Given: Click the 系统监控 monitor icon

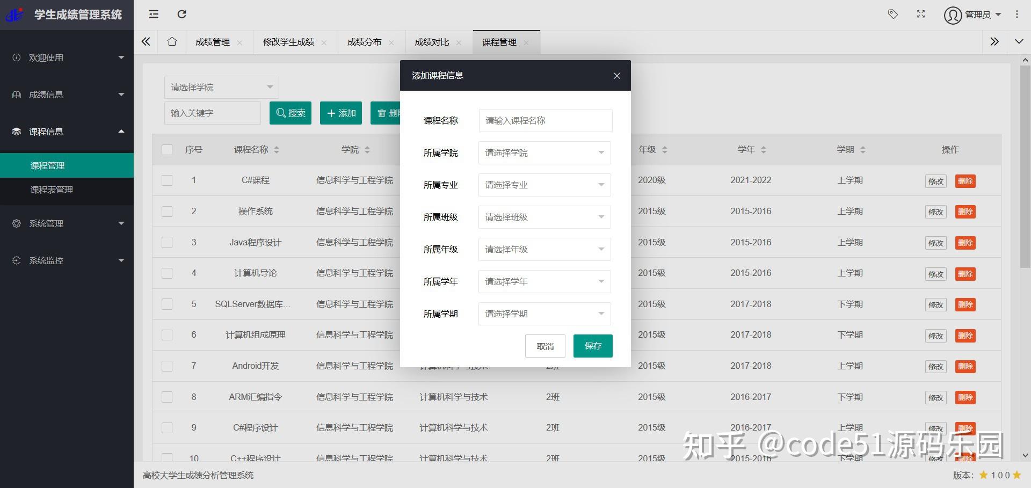Looking at the screenshot, I should pyautogui.click(x=16, y=260).
